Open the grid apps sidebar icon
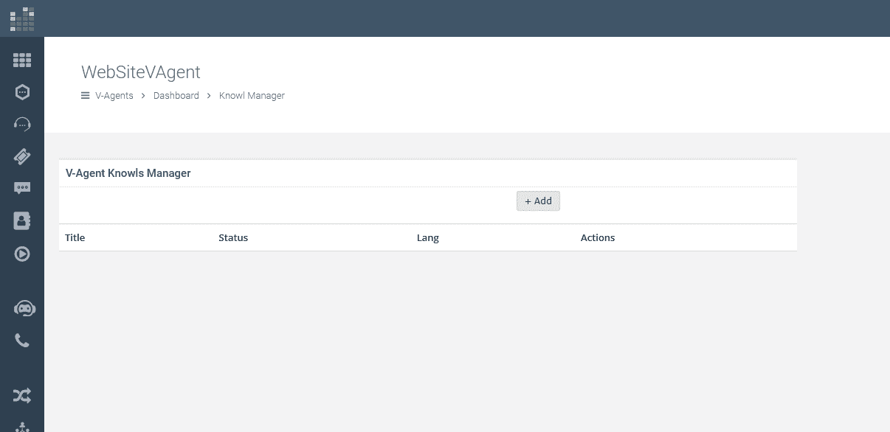Viewport: 890px width, 432px height. click(x=22, y=60)
